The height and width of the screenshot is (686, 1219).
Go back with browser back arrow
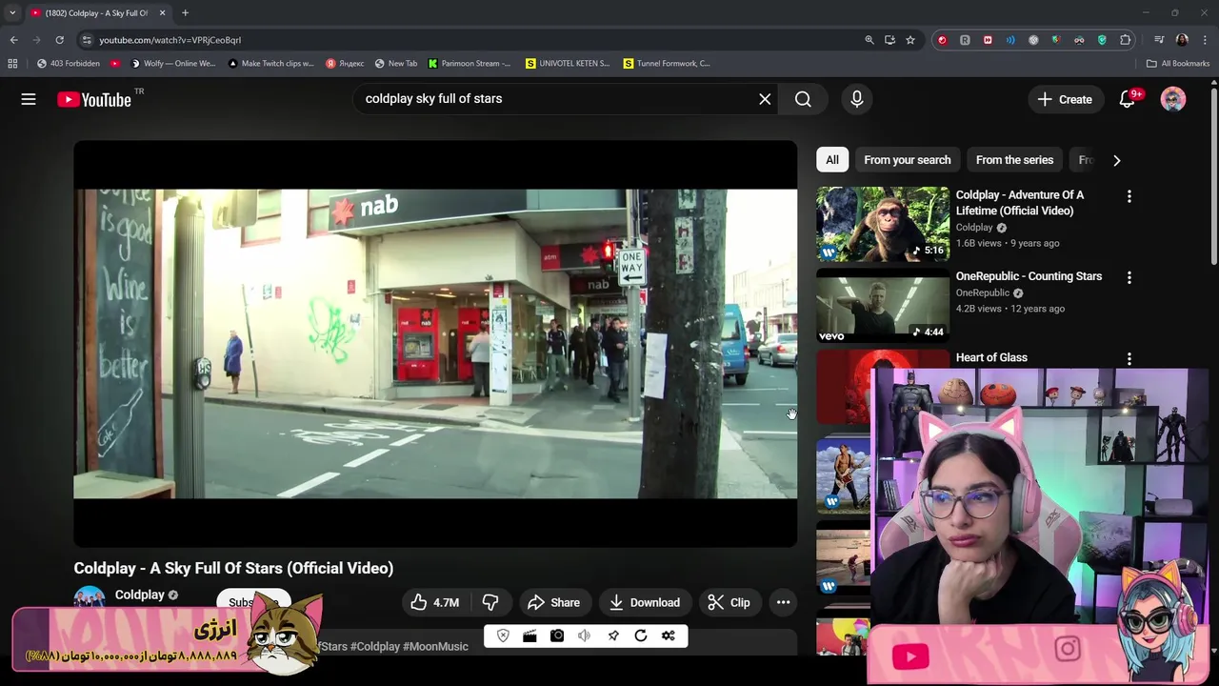tap(13, 40)
